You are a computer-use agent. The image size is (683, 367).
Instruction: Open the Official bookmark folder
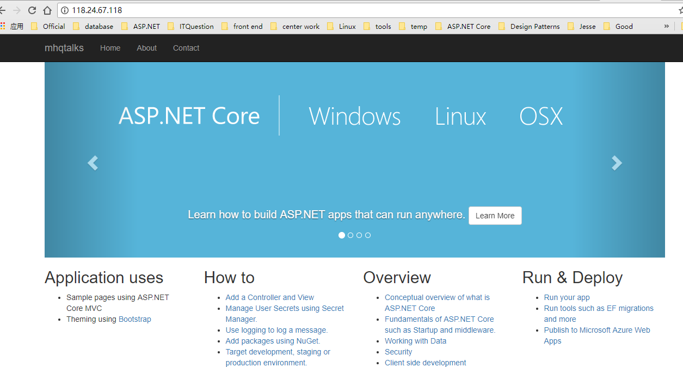[48, 26]
